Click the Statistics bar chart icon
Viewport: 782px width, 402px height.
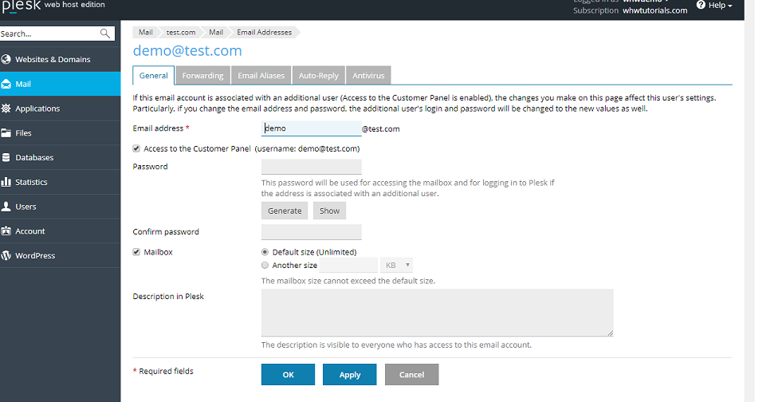[7, 182]
